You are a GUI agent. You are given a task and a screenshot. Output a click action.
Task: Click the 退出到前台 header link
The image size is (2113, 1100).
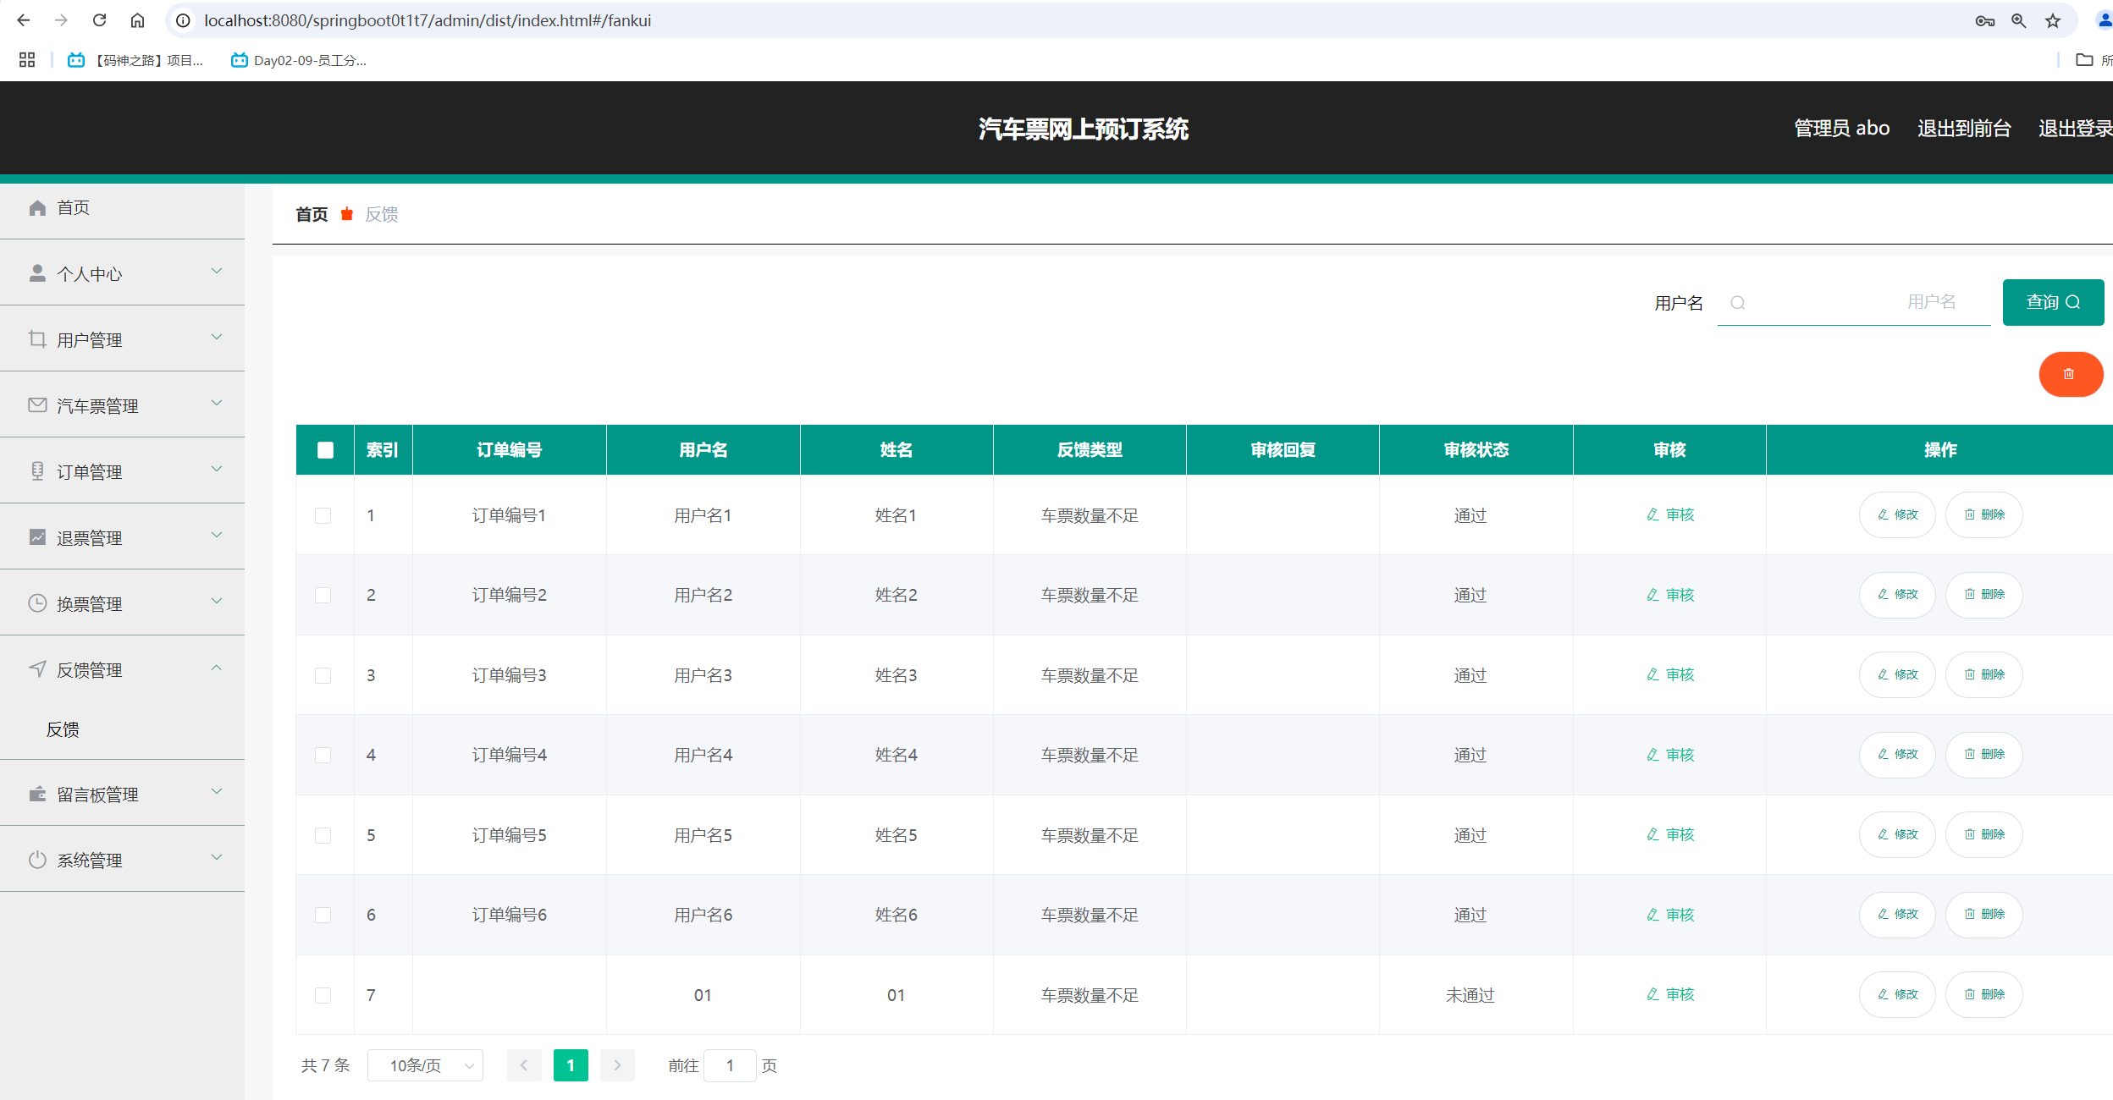(x=1963, y=128)
